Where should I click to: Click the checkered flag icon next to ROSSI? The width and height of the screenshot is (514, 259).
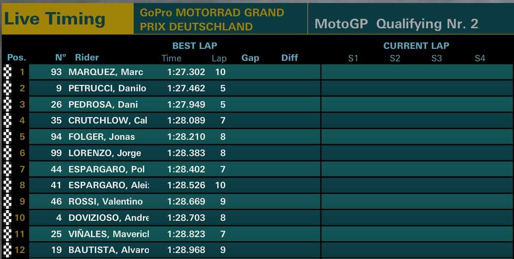click(x=8, y=202)
